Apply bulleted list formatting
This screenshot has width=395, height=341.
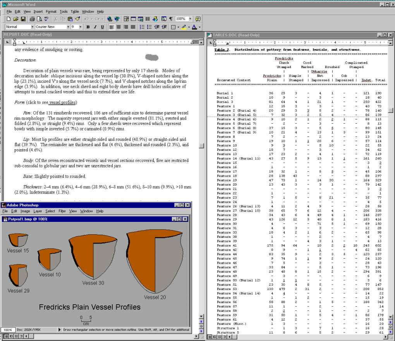point(149,27)
